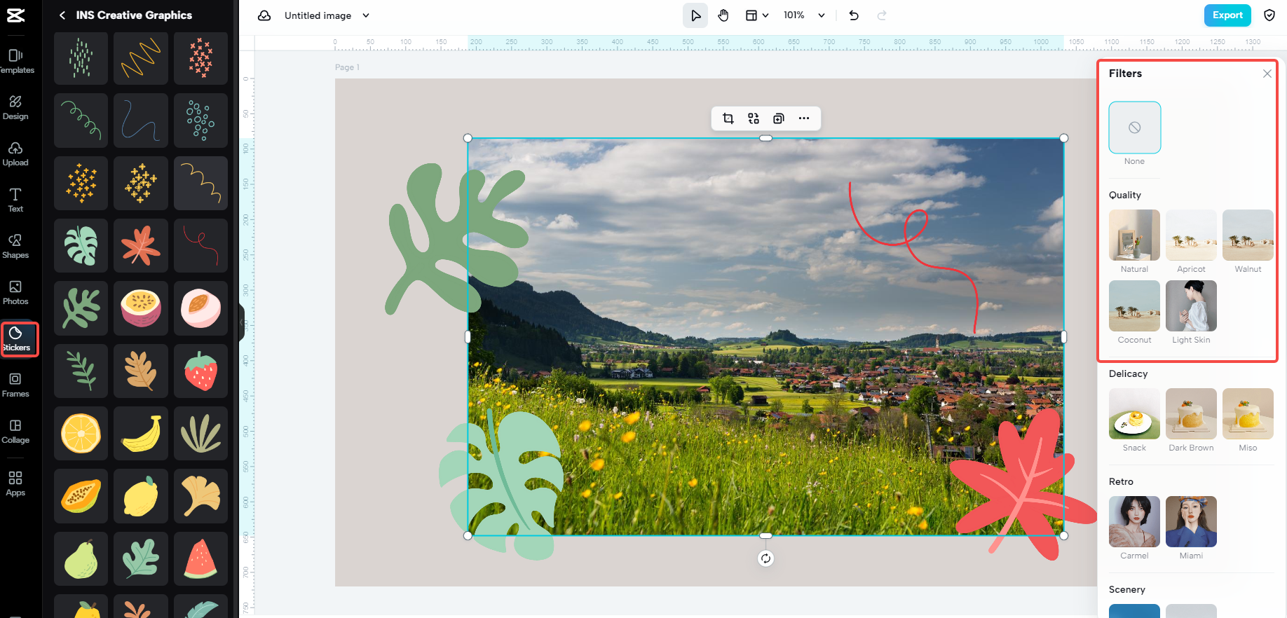Activate the pointer select tool
1287x618 pixels.
pos(695,15)
